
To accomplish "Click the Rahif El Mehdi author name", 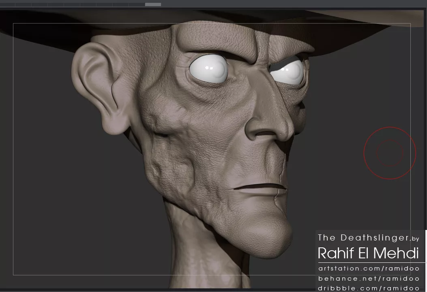I will point(368,253).
